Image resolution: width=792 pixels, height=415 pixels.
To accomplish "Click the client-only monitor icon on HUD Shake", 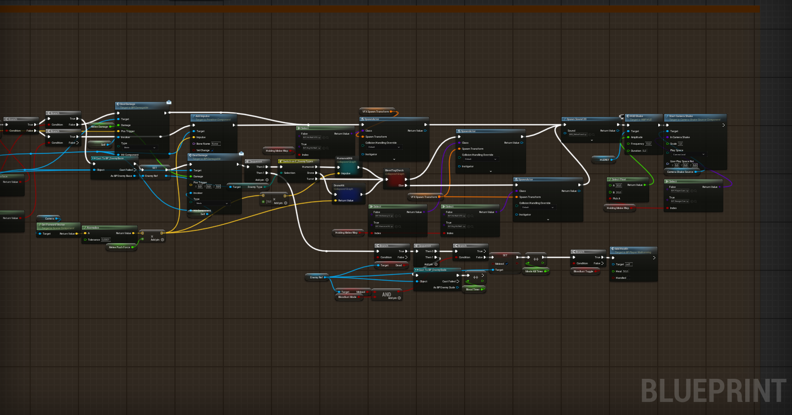I will pos(622,117).
